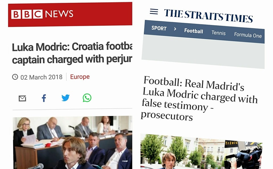Expand the chevron next to SPORT

click(x=175, y=29)
